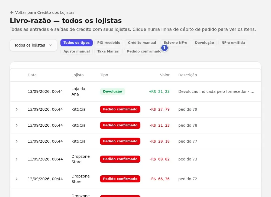This screenshot has width=271, height=197.
Task: Expand the pedido 79 row
Action: [x=17, y=109]
